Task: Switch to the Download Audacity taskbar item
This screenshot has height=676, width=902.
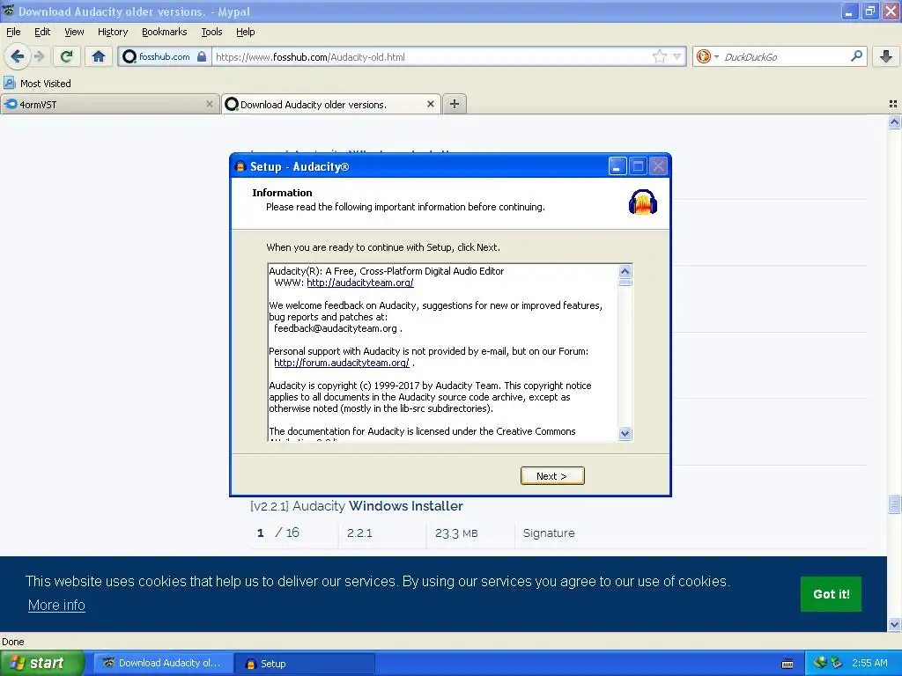Action: tap(163, 664)
